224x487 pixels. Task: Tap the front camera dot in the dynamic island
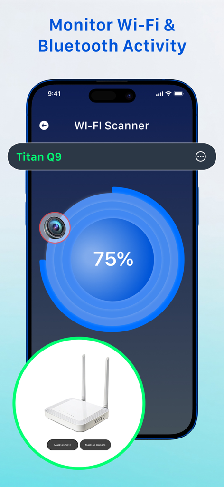coord(128,96)
